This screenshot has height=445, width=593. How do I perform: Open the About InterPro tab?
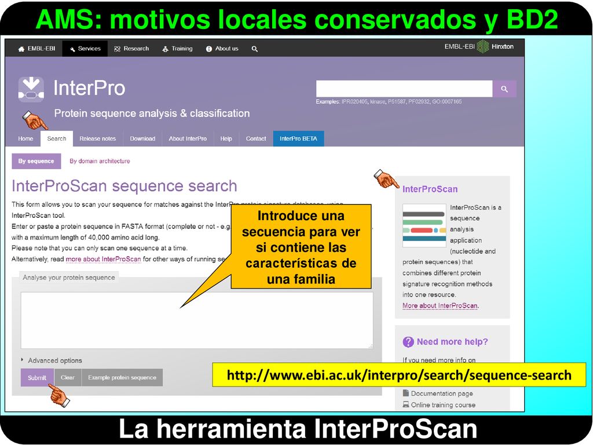(188, 138)
